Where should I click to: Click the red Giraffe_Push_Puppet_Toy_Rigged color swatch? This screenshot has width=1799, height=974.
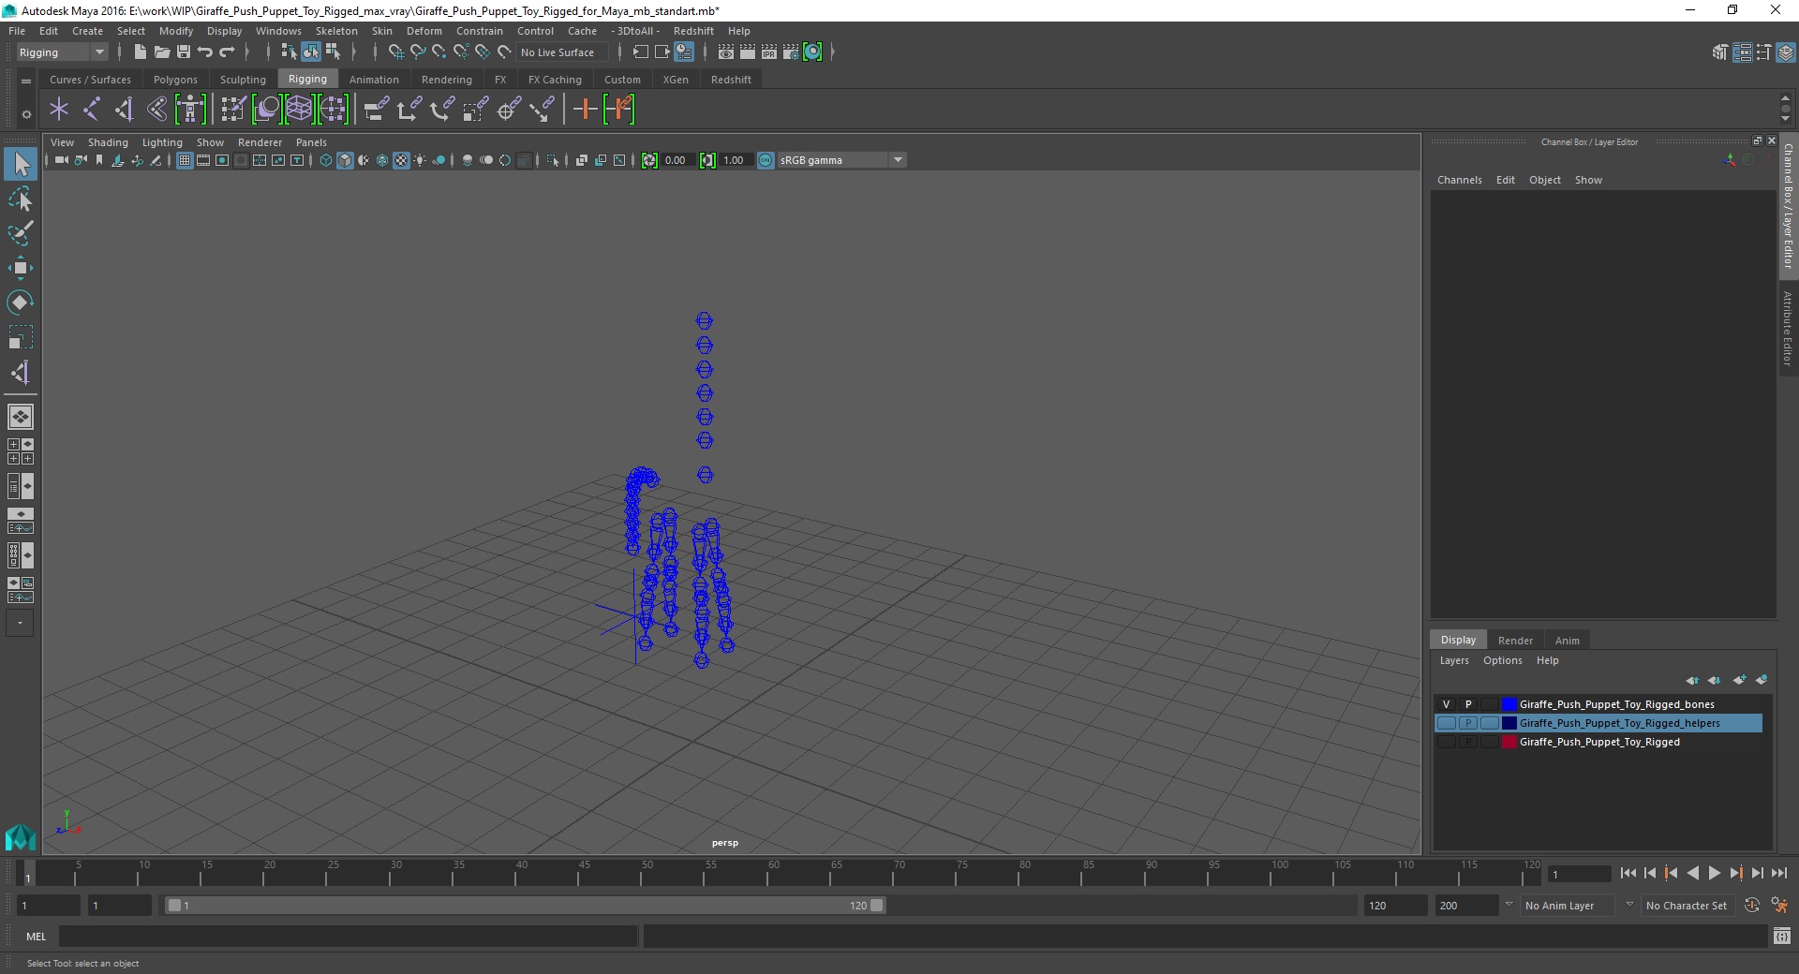[x=1509, y=742]
